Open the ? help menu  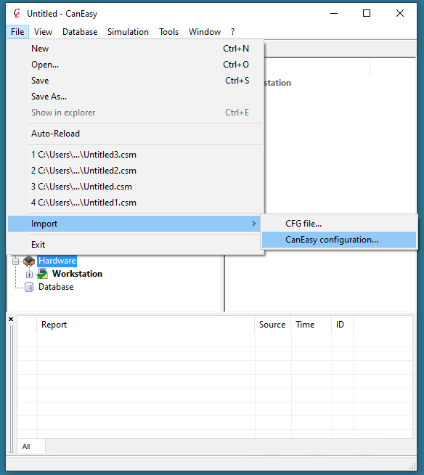point(232,32)
